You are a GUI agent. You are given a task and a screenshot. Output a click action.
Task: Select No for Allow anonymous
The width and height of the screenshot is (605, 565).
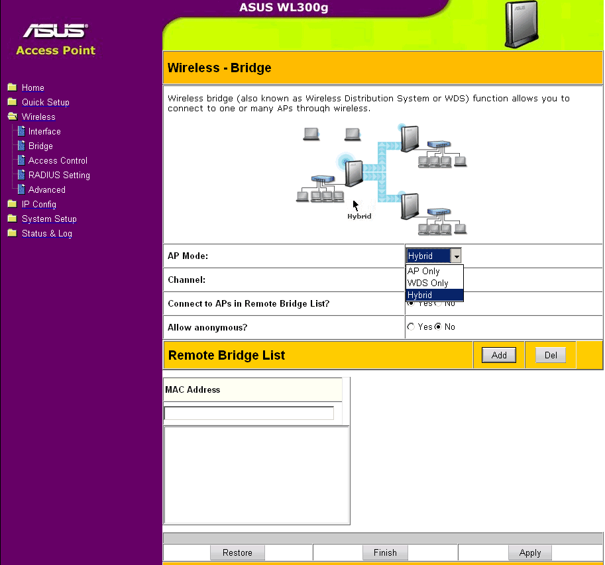click(438, 327)
